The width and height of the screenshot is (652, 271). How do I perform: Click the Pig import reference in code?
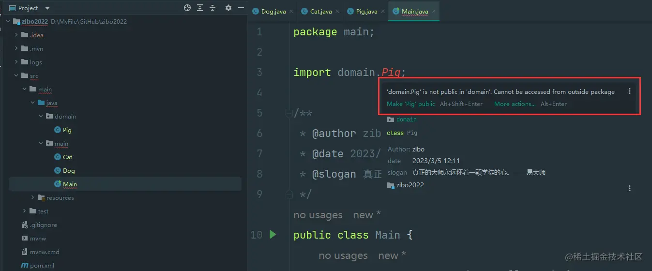coord(391,73)
